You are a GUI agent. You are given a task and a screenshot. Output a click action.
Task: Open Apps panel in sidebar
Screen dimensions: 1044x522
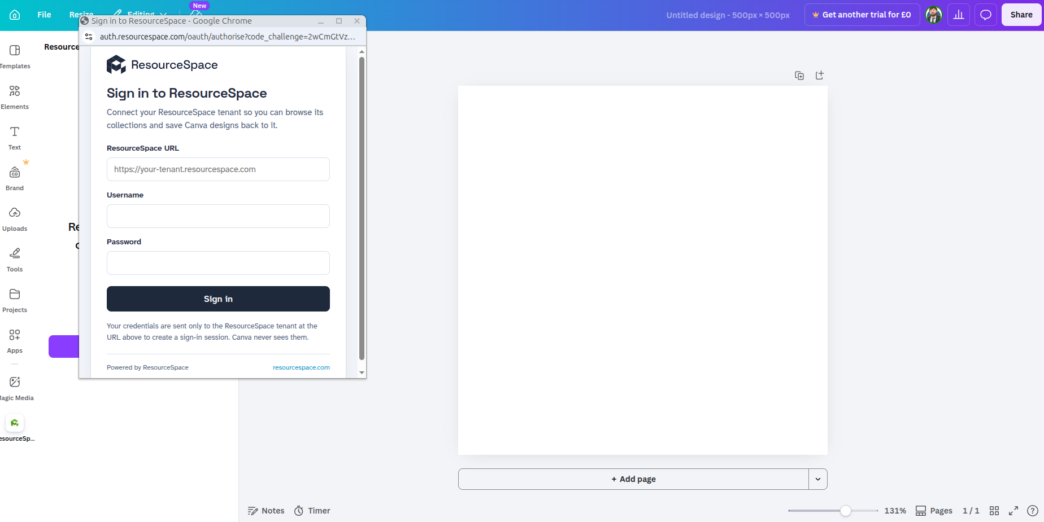[x=15, y=341]
